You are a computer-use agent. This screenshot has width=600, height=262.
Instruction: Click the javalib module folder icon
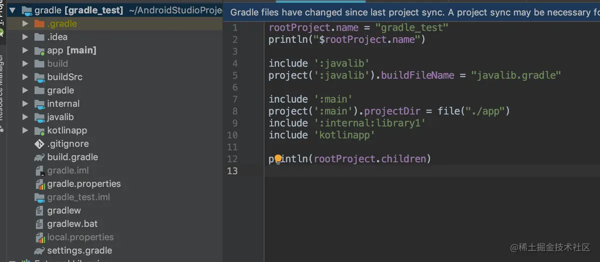pyautogui.click(x=39, y=117)
